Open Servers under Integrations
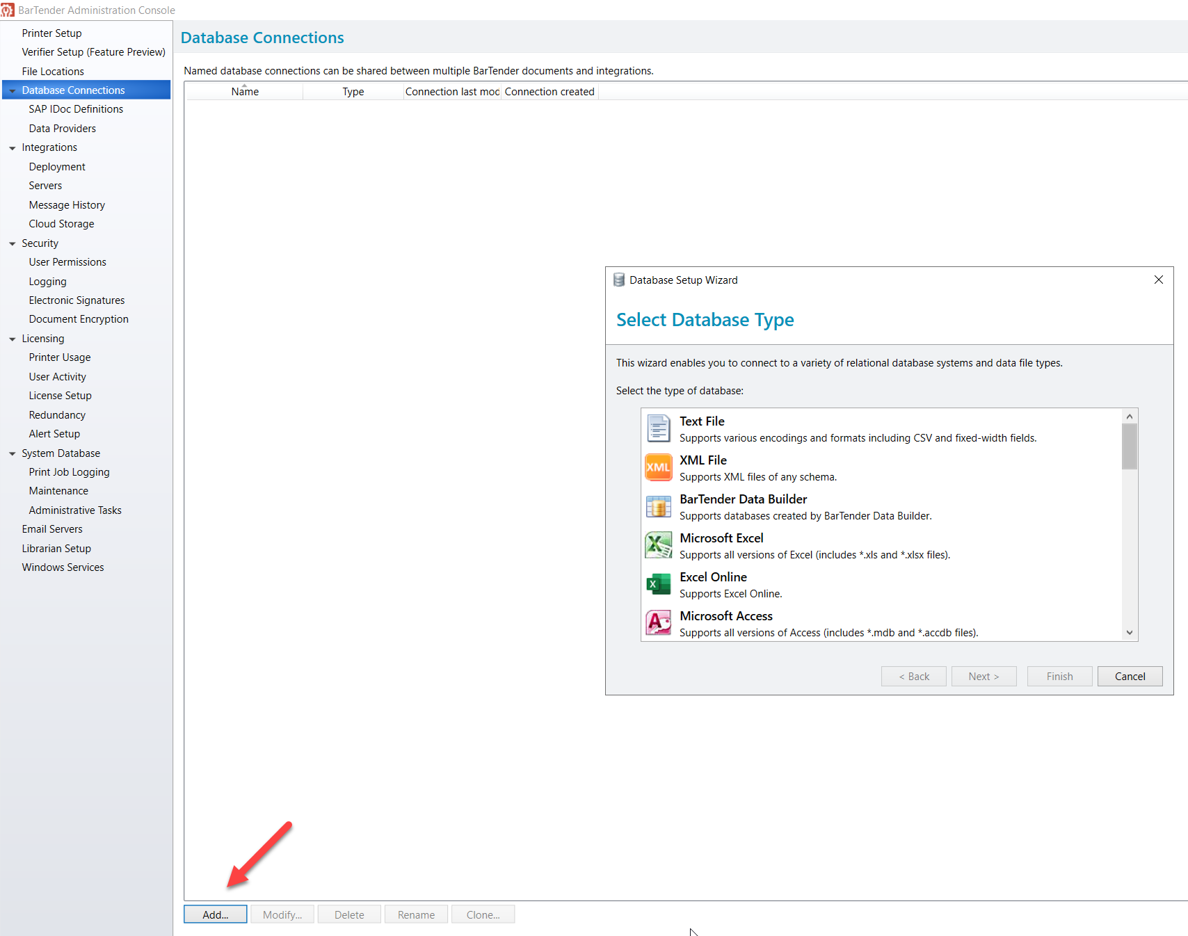Screen dimensions: 1188x936 pos(45,186)
